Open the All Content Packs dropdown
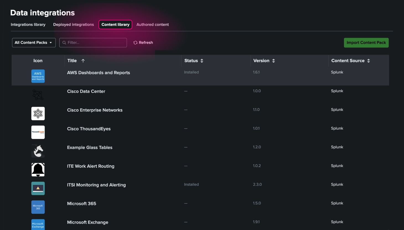404x230 pixels. click(34, 43)
